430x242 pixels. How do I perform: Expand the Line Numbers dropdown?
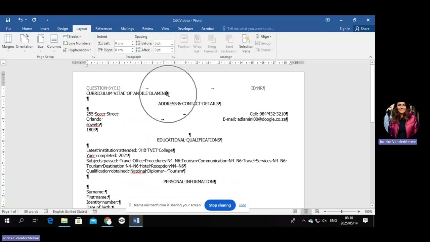tap(78, 43)
